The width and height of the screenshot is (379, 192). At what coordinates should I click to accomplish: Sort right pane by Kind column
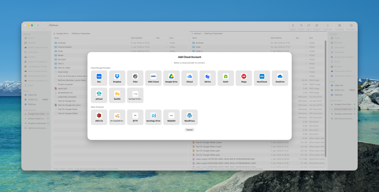311,38
